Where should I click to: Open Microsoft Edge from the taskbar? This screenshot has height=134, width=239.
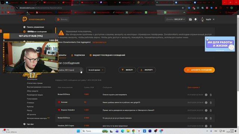pyautogui.click(x=122, y=131)
